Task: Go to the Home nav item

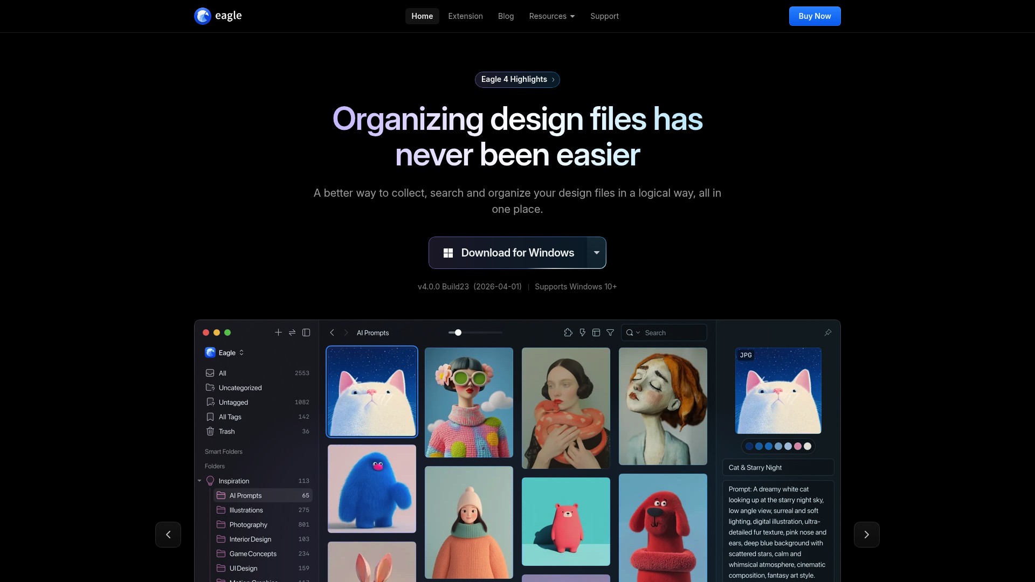Action: tap(422, 16)
